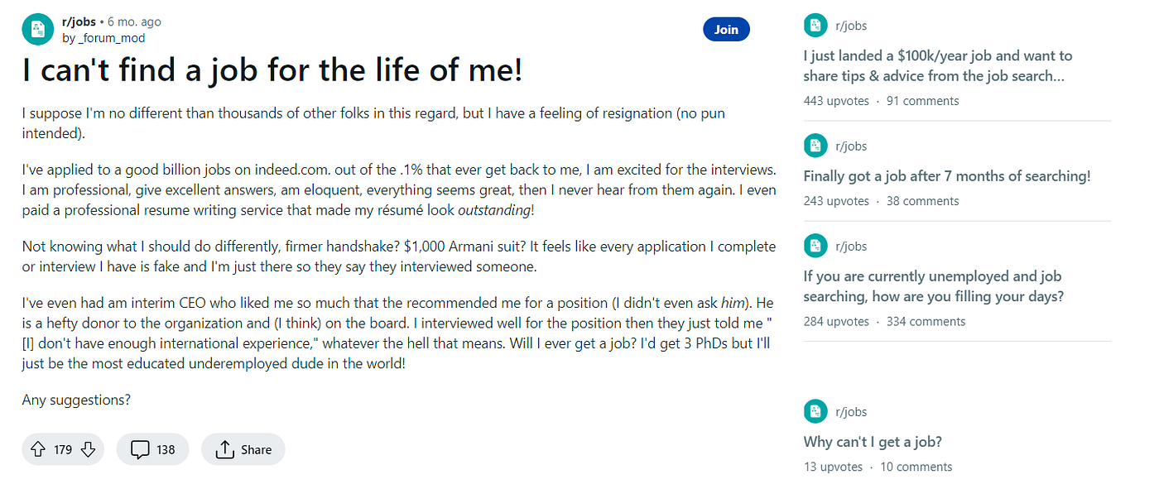Click the r/jobs avatar by 'Why can't I get a job?'
The image size is (1159, 484).
click(x=815, y=411)
